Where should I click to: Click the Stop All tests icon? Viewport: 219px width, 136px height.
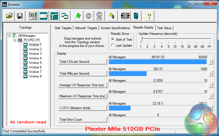(99, 16)
